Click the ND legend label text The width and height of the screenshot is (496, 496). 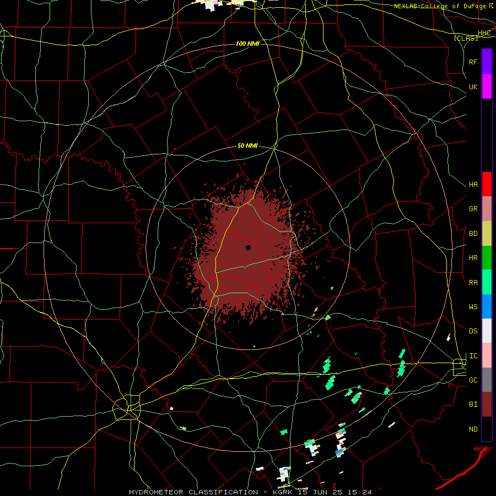click(x=473, y=429)
